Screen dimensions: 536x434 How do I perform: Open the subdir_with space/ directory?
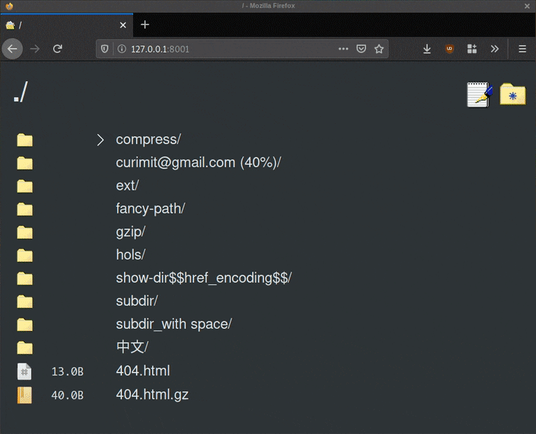(x=174, y=324)
